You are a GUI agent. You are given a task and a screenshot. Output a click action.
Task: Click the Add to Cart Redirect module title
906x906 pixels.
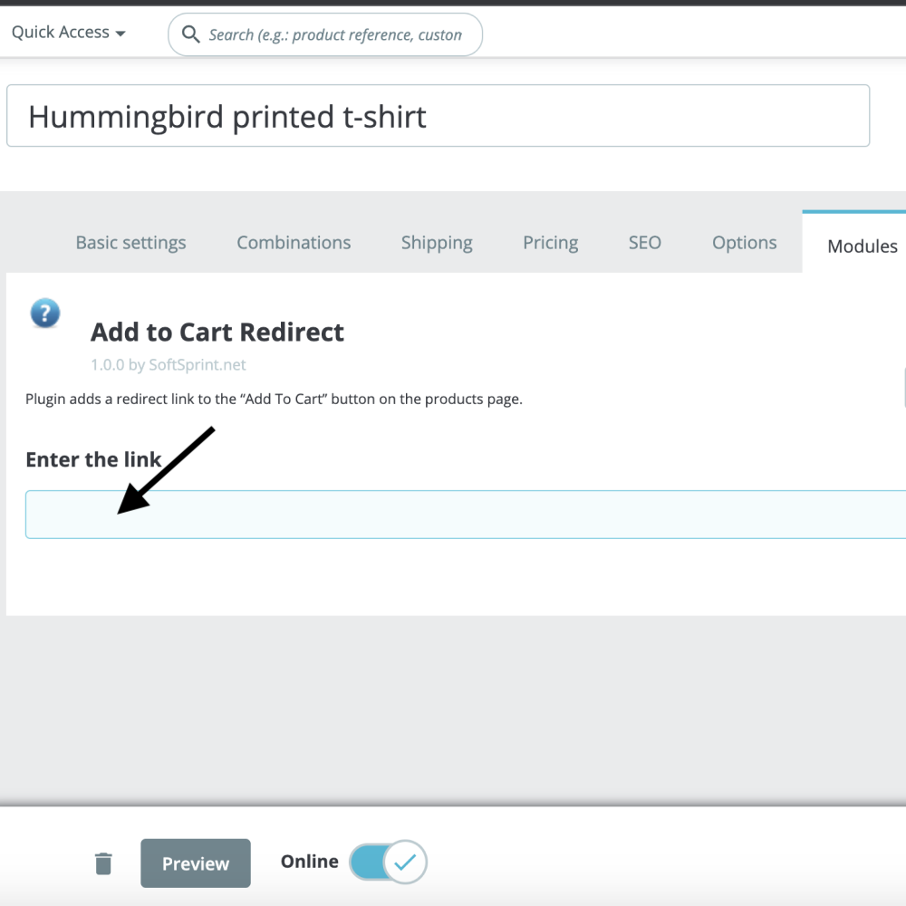point(217,333)
